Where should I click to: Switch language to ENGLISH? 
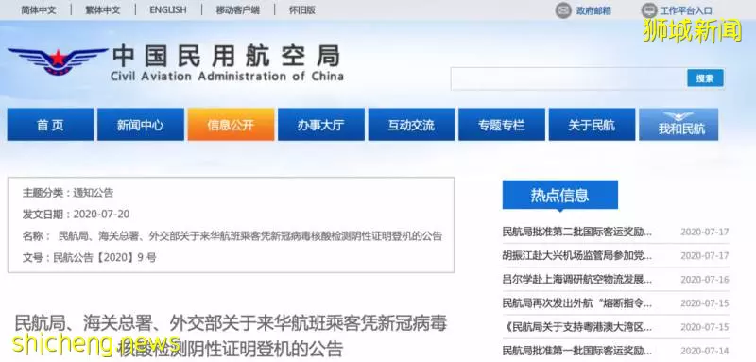pos(168,9)
